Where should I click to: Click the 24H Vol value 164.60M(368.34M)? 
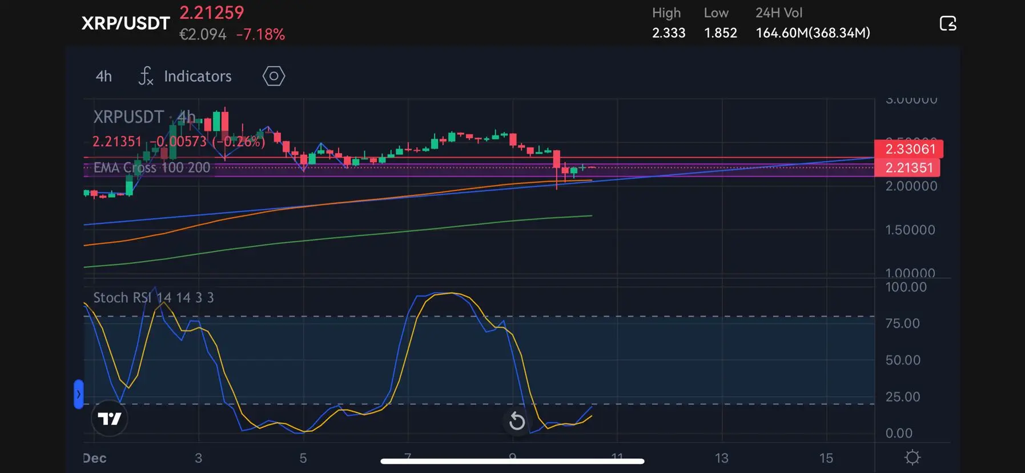click(x=813, y=33)
